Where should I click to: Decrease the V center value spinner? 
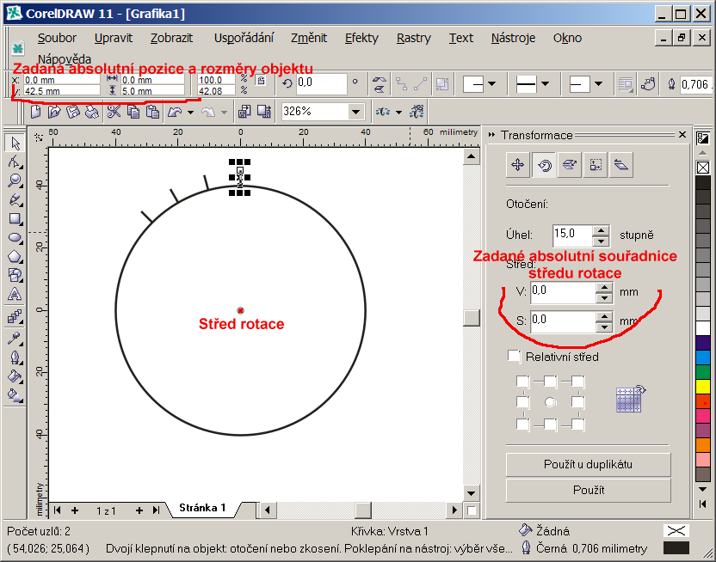tap(604, 298)
